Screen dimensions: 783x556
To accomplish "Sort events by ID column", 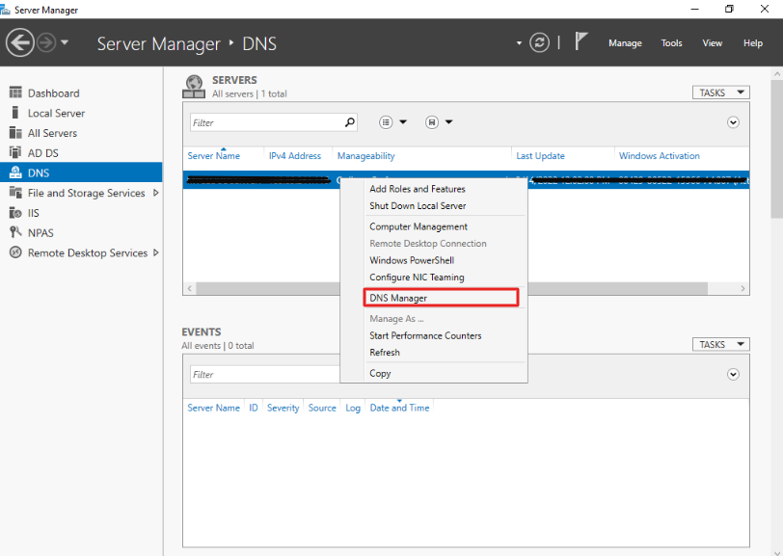I will 254,408.
